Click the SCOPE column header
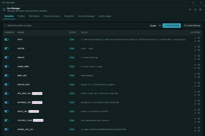Screen dimensions: 205x136 72,32
